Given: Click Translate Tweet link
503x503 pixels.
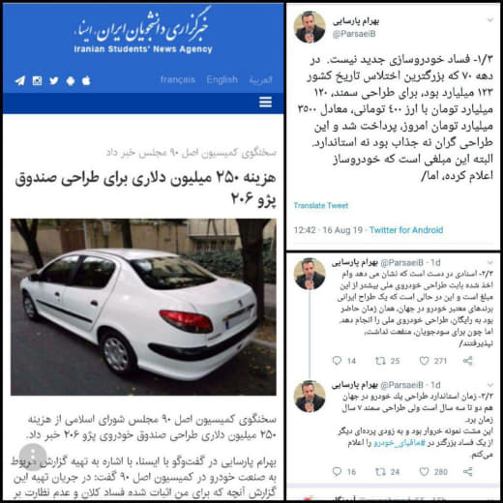Looking at the screenshot, I should (321, 205).
